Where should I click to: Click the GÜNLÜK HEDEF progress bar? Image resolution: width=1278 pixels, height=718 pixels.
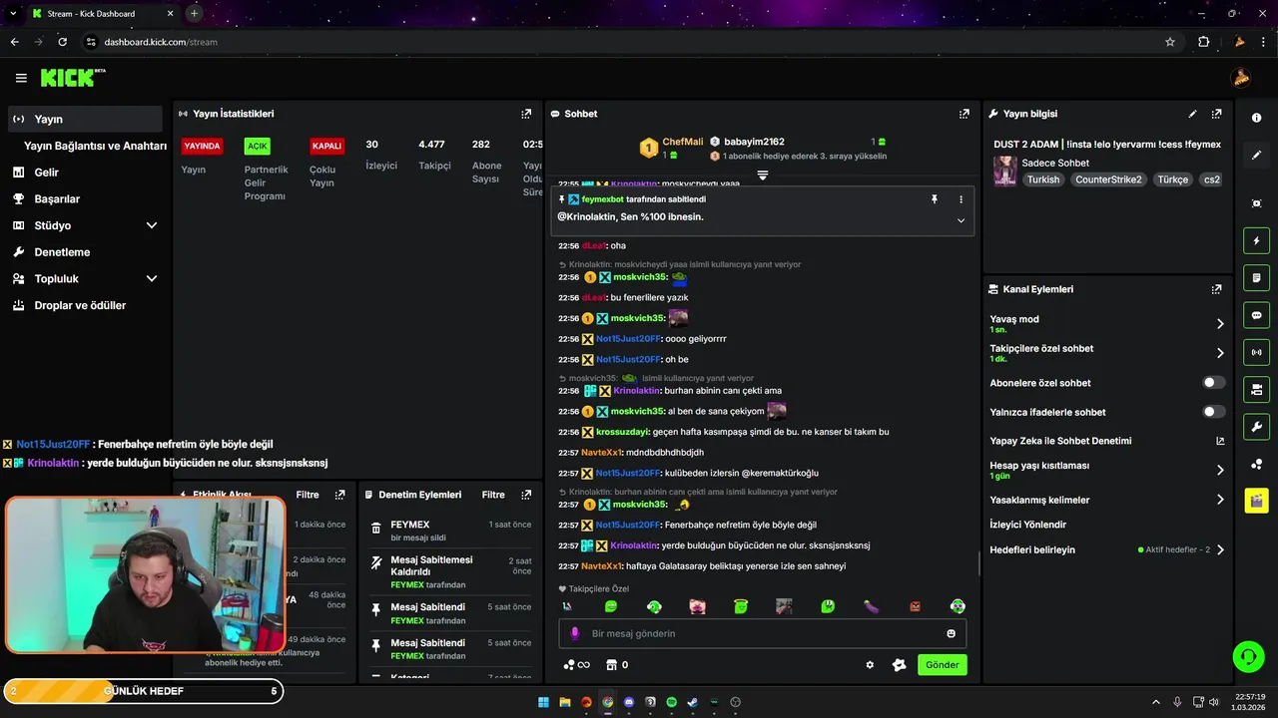(143, 691)
